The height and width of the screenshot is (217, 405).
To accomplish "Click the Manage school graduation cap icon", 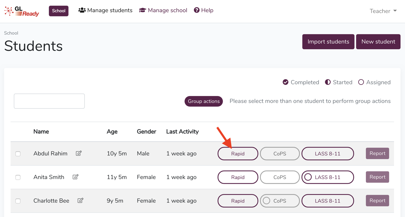I will (143, 10).
